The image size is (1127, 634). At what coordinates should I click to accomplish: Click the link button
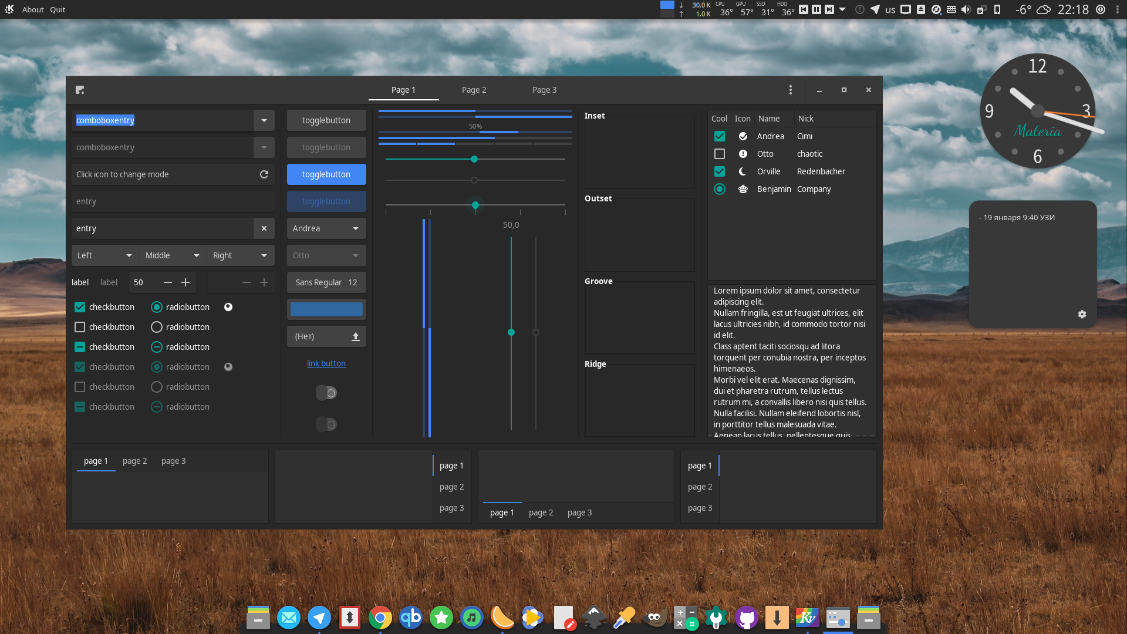click(x=326, y=363)
